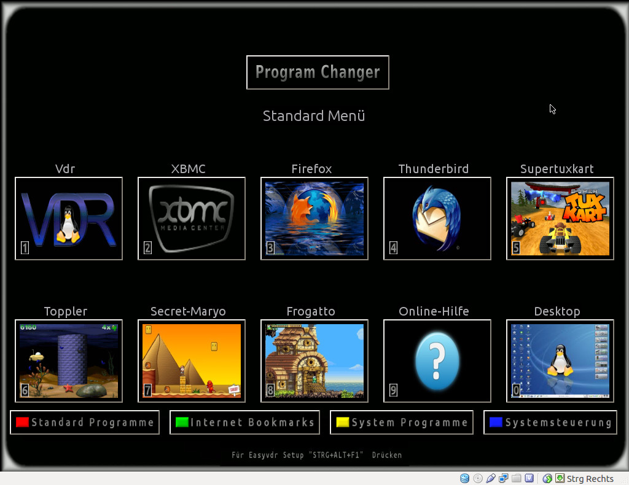
Task: Launch the Frogatto game tile
Action: [x=314, y=361]
